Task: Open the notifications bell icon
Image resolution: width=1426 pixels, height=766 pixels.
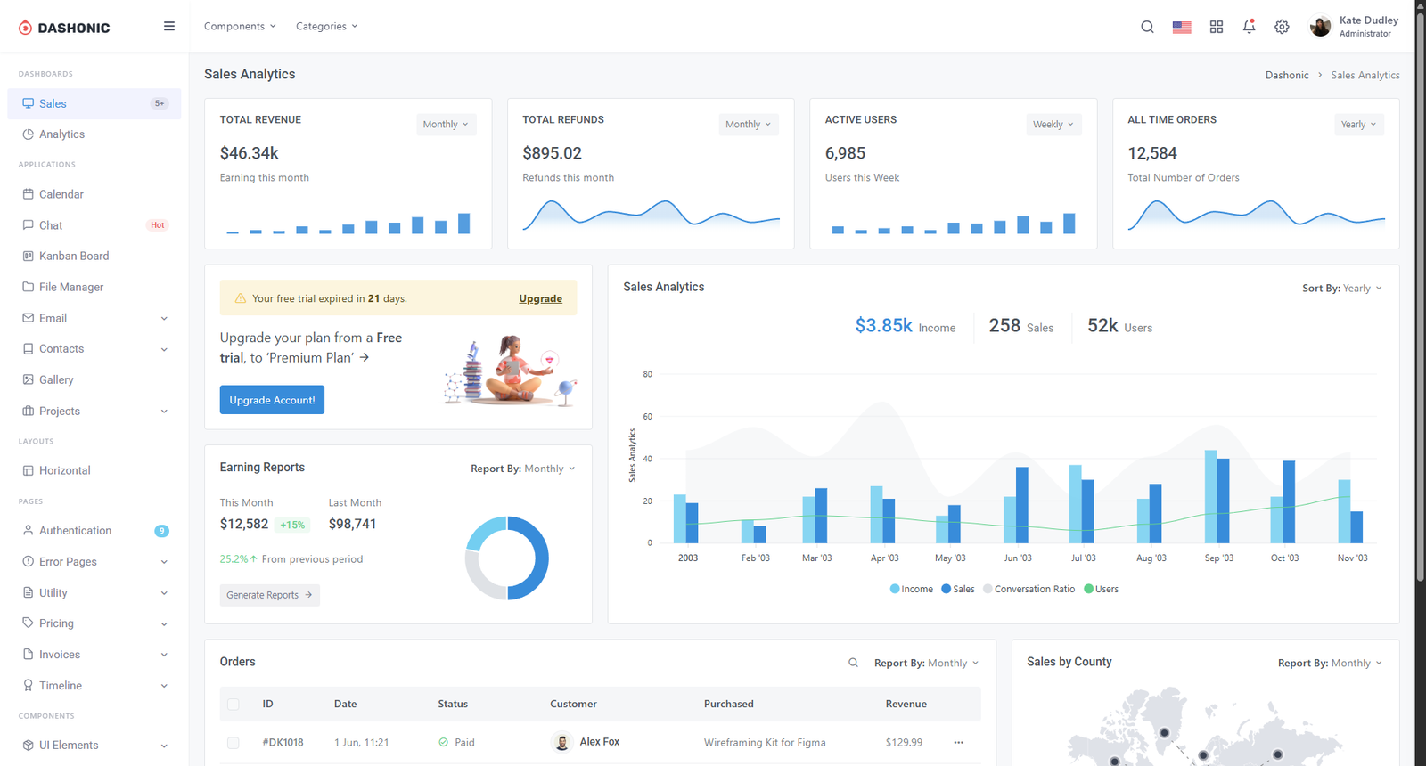Action: pyautogui.click(x=1249, y=27)
